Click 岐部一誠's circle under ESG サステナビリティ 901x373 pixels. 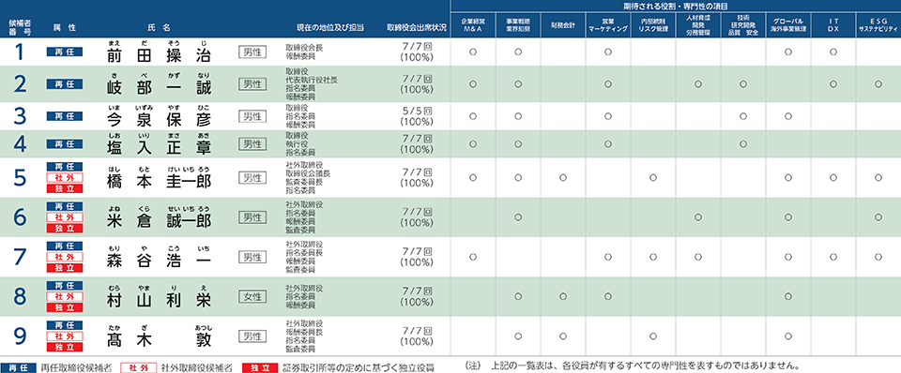click(x=878, y=84)
